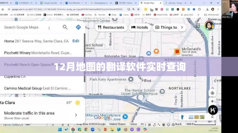Switch to terrain layer thumbnail

coord(196,117)
